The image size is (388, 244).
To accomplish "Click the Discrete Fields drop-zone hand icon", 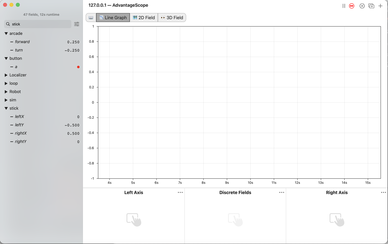I will (235, 220).
